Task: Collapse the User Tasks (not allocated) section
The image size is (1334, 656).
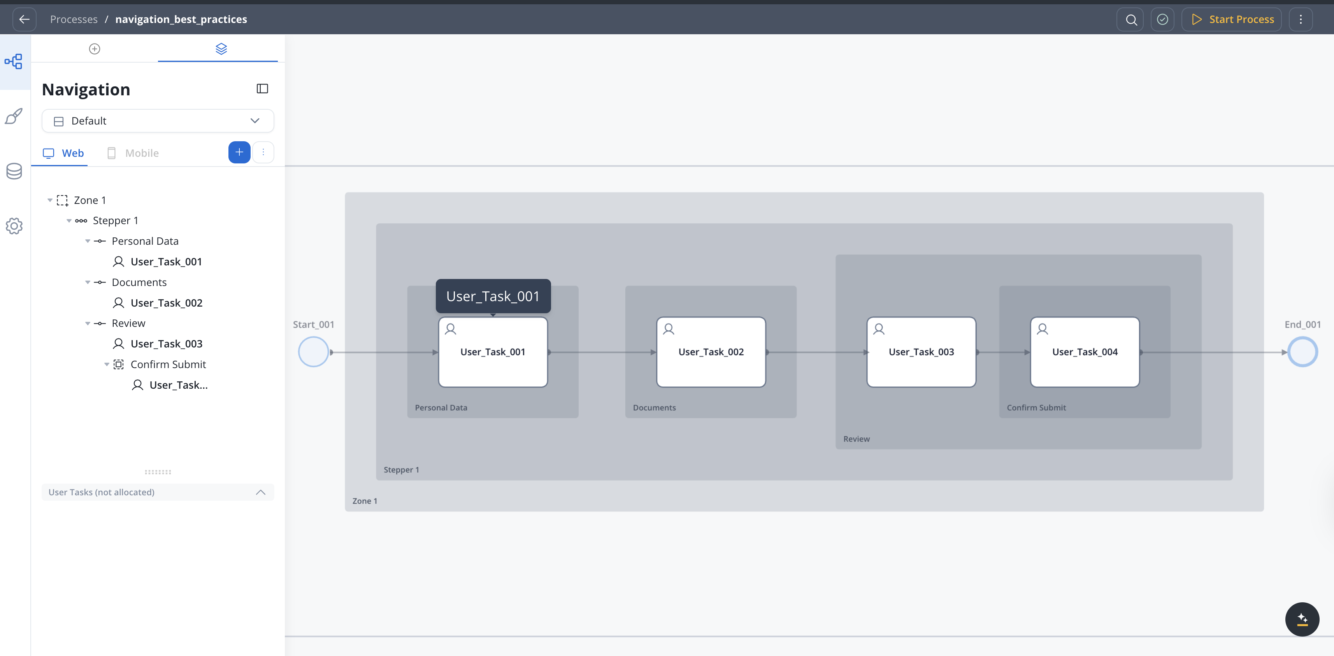Action: (261, 492)
